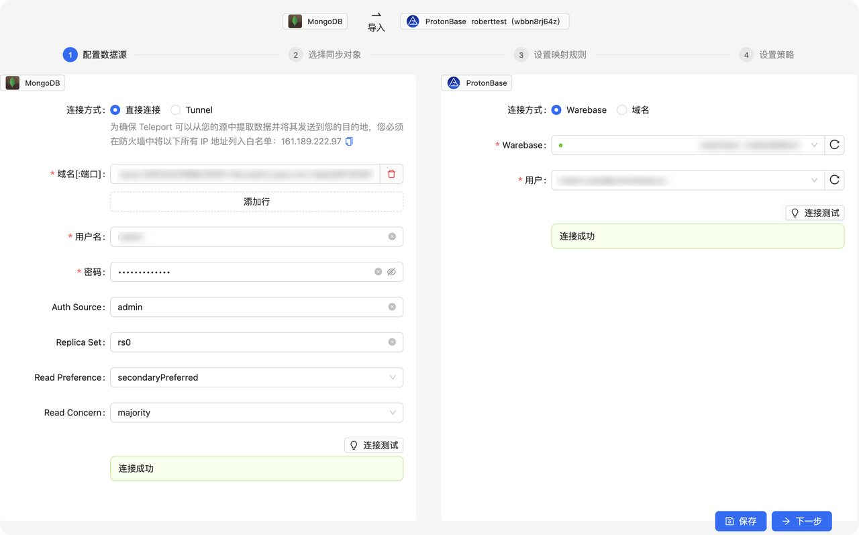This screenshot has width=859, height=535.
Task: Click 下一步 to continue
Action: (x=802, y=521)
